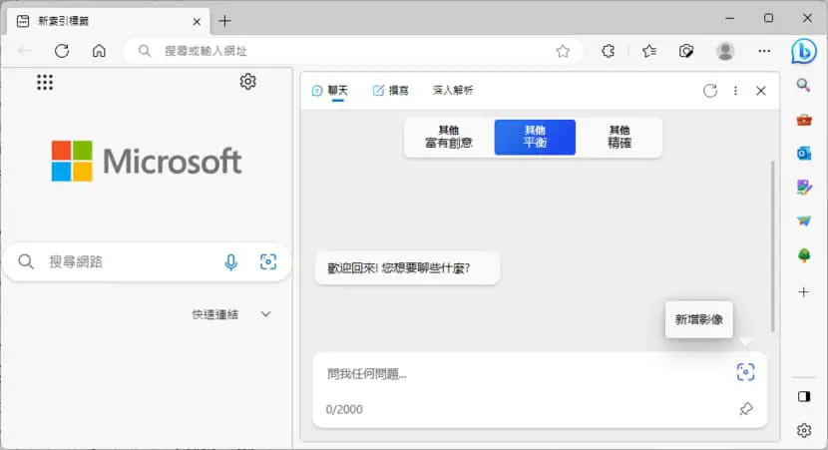Click the 新增影像 tooltip button
Screen dimensions: 828x450
coord(698,319)
